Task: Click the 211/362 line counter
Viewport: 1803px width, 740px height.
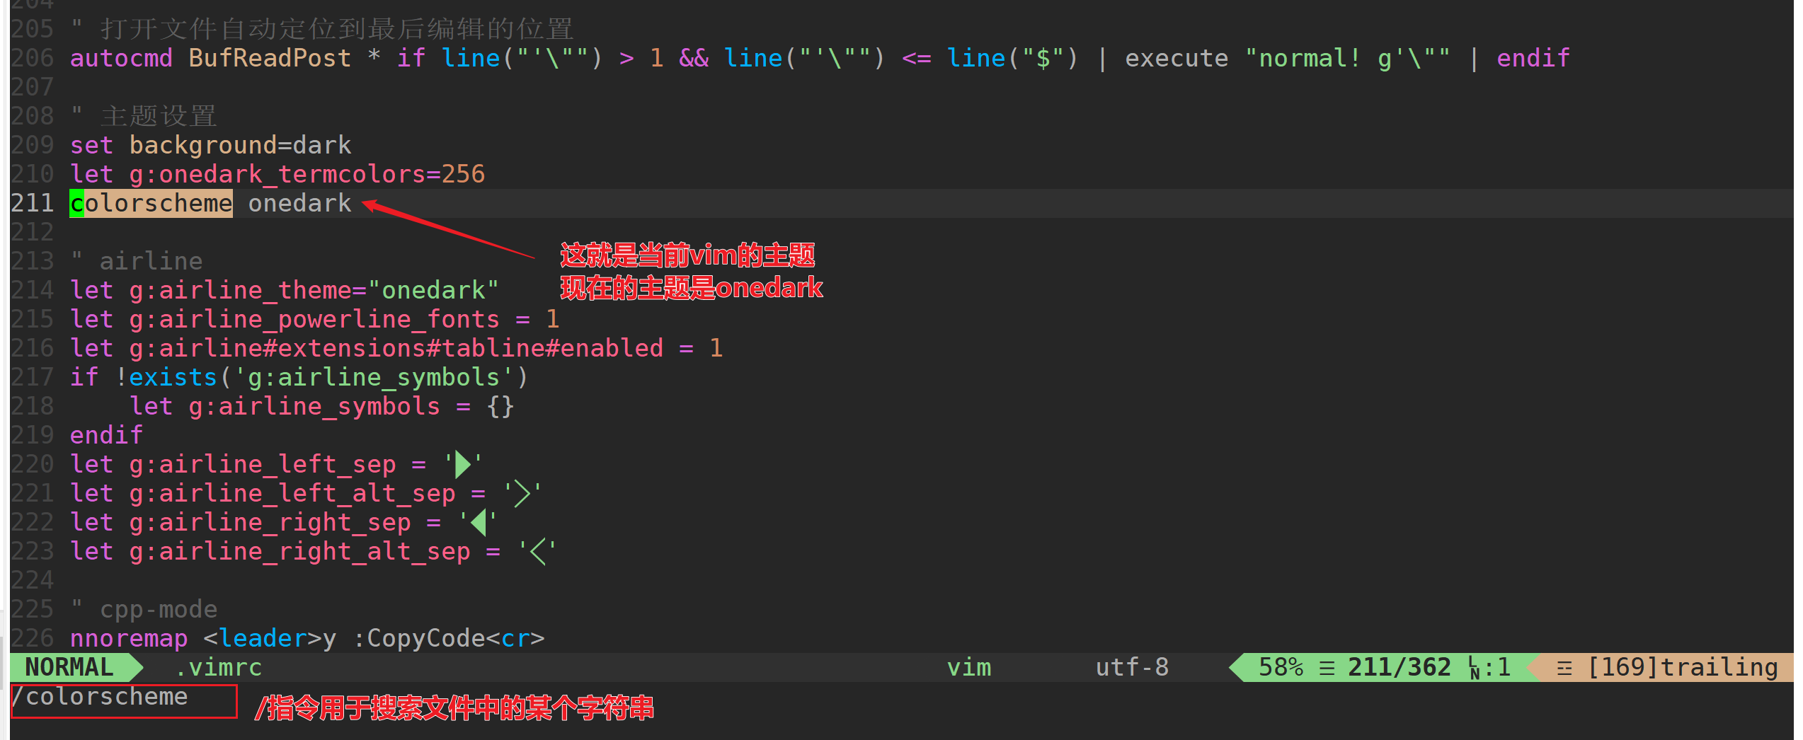Action: click(1400, 667)
